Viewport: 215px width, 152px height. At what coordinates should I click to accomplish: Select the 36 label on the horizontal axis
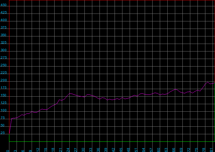98,150
